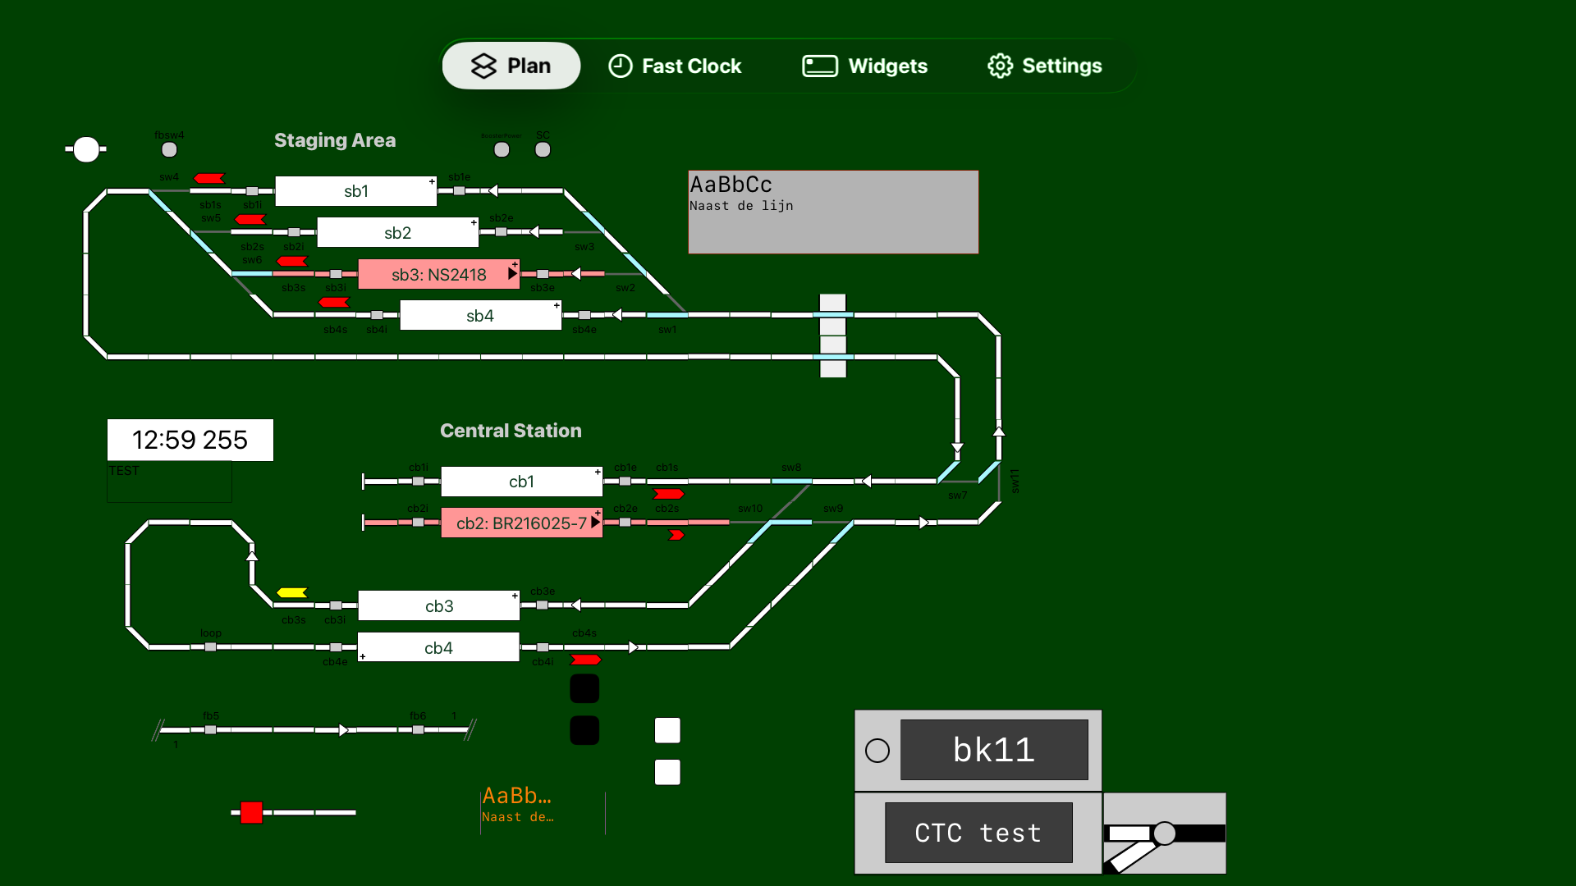Toggle the BoosterPower round button
The image size is (1576, 886).
coord(502,149)
